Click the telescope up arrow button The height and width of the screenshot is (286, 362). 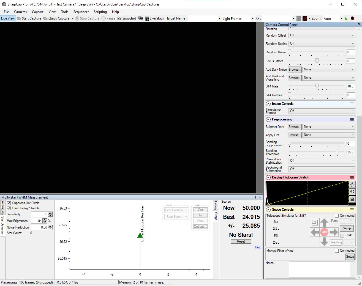[x=324, y=222]
